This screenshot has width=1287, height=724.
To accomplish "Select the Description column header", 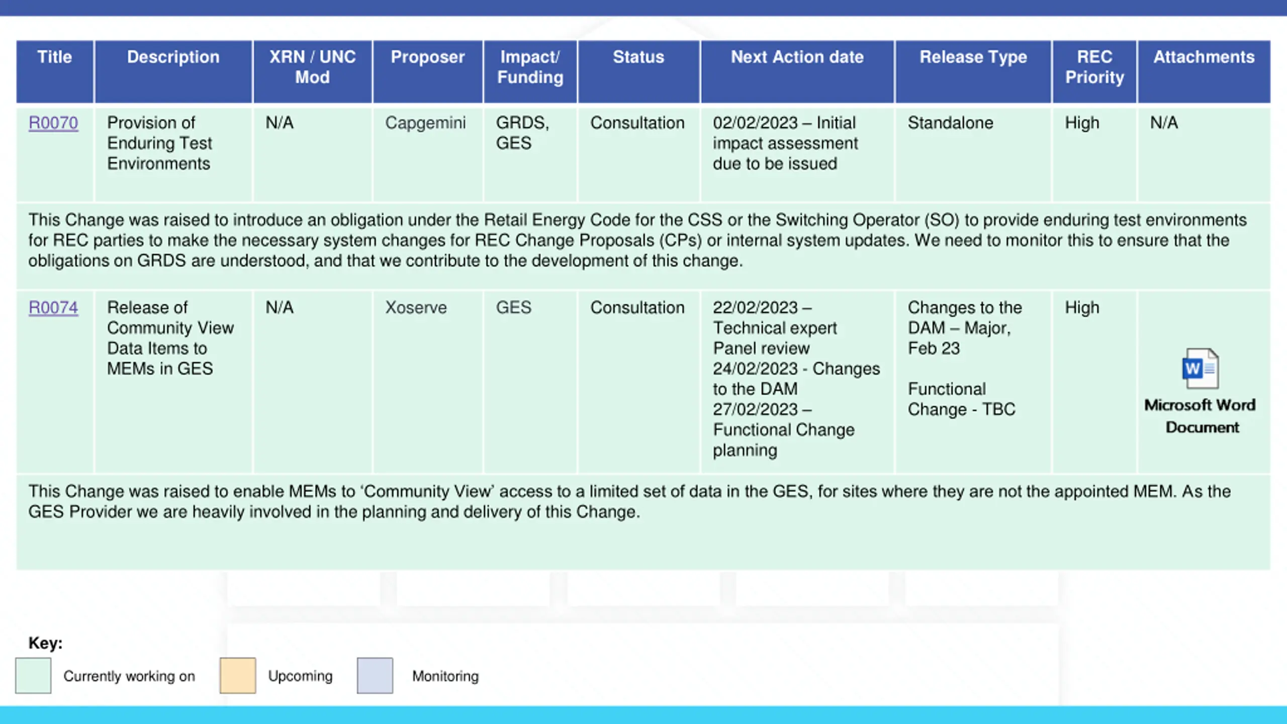I will pos(173,71).
